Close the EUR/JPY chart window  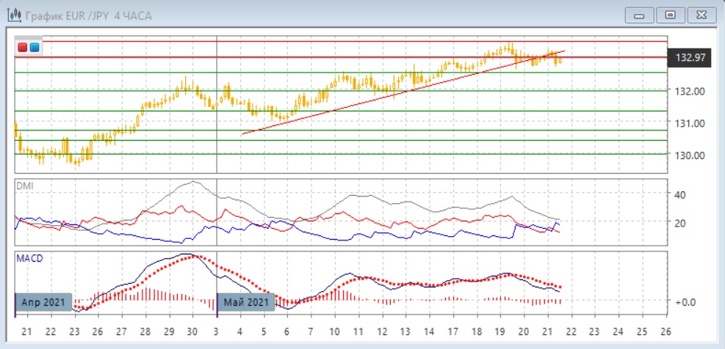point(701,15)
